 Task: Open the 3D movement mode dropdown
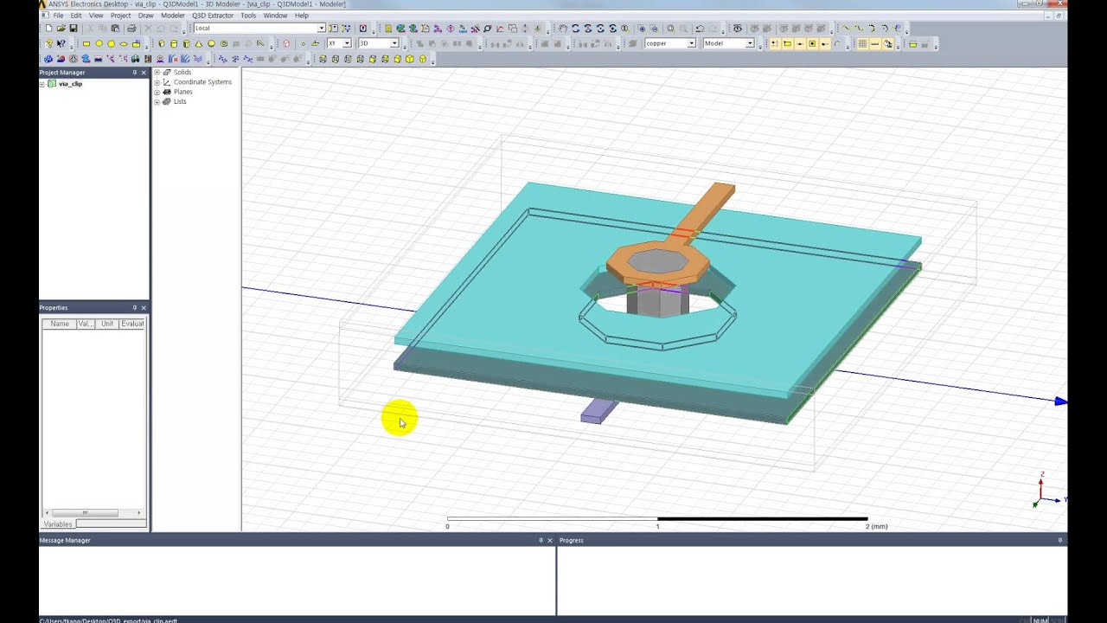(x=394, y=43)
